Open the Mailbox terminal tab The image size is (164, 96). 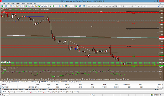pyautogui.click(x=41, y=92)
